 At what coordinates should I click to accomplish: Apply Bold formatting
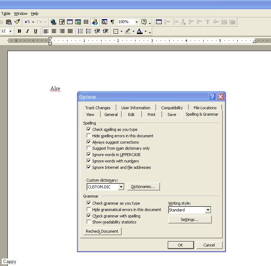pos(20,31)
